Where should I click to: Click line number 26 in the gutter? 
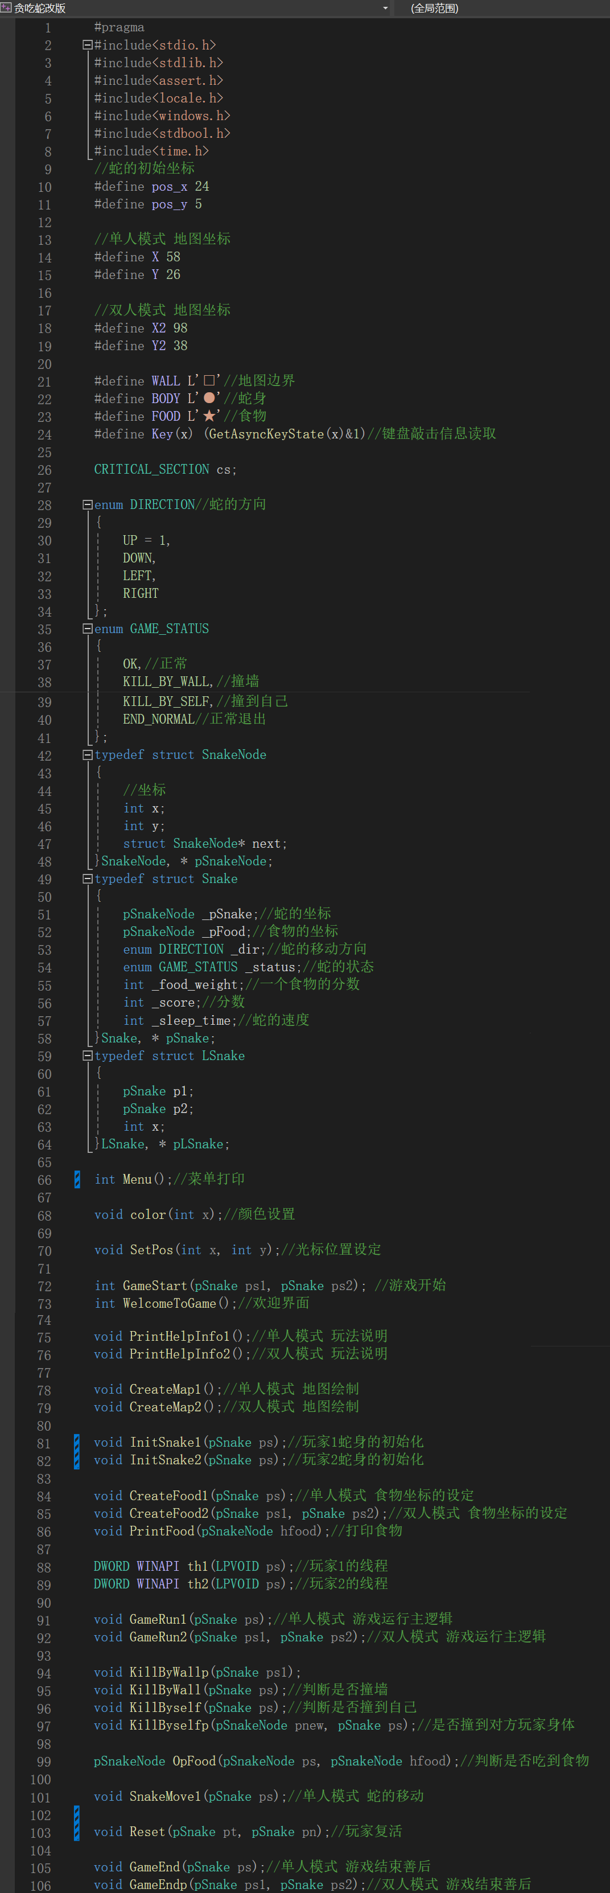coord(45,470)
